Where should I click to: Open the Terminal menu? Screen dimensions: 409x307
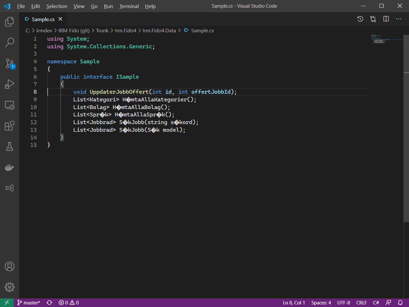(x=129, y=6)
